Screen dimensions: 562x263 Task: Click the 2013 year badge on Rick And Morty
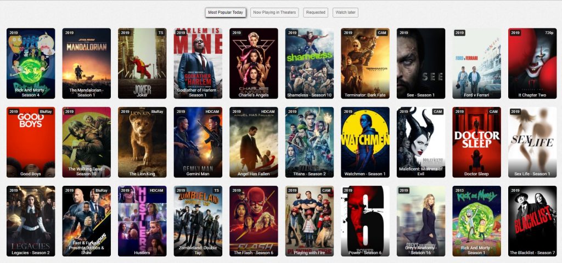tap(459, 190)
